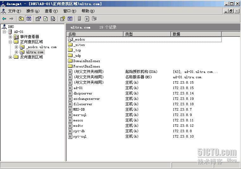
Task: Collapse the 正向查找区域 node
Action: pos(10,42)
